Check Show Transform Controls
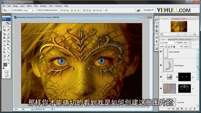 [x=37, y=10]
